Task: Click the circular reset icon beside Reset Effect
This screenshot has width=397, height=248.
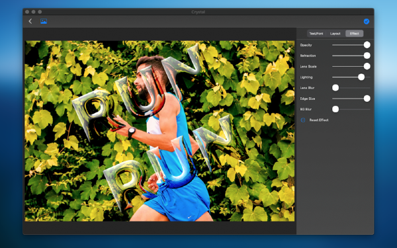Action: tap(303, 120)
